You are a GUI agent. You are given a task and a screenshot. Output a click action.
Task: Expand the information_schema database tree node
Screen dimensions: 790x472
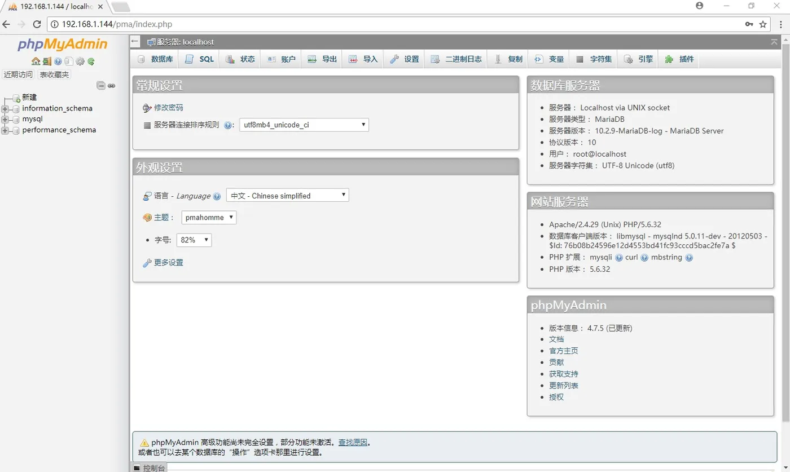(5, 109)
